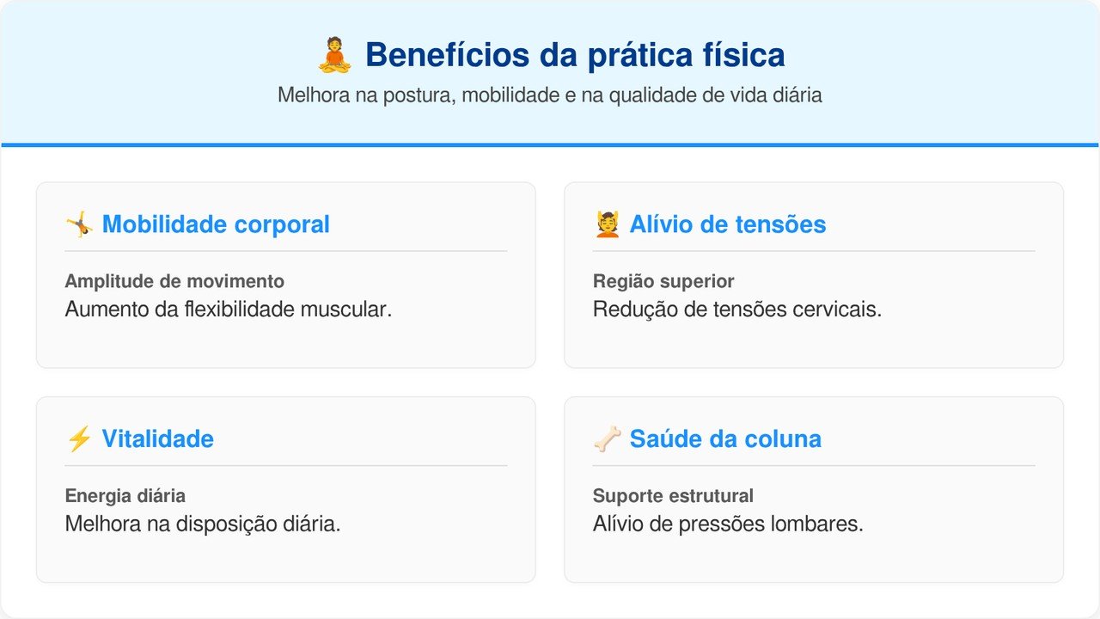Screen dimensions: 1100x619
Task: Select text Alívio de pressões lombares
Action: point(728,524)
